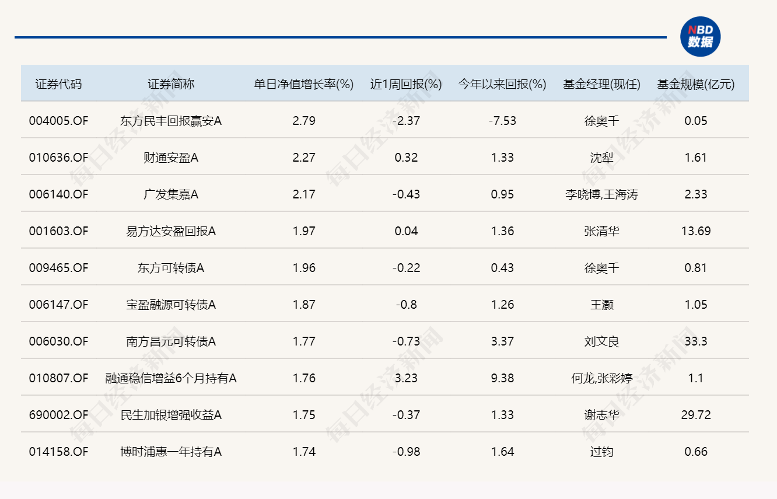777x499 pixels.
Task: Click fund 融通稳信增益6个月持有A
Action: coord(171,379)
